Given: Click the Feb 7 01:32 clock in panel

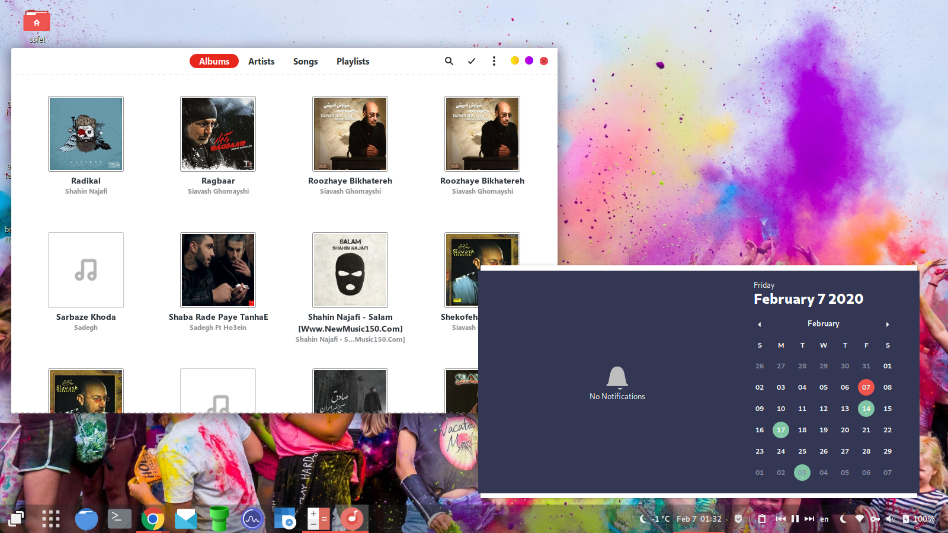Looking at the screenshot, I should pos(699,519).
